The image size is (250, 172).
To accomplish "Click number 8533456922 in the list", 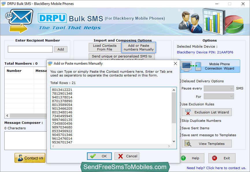I will click(62, 131).
